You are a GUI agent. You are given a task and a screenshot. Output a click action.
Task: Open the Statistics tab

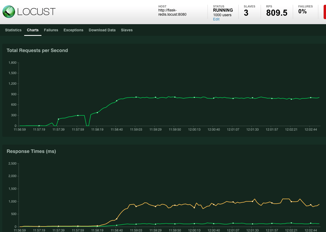click(x=13, y=30)
